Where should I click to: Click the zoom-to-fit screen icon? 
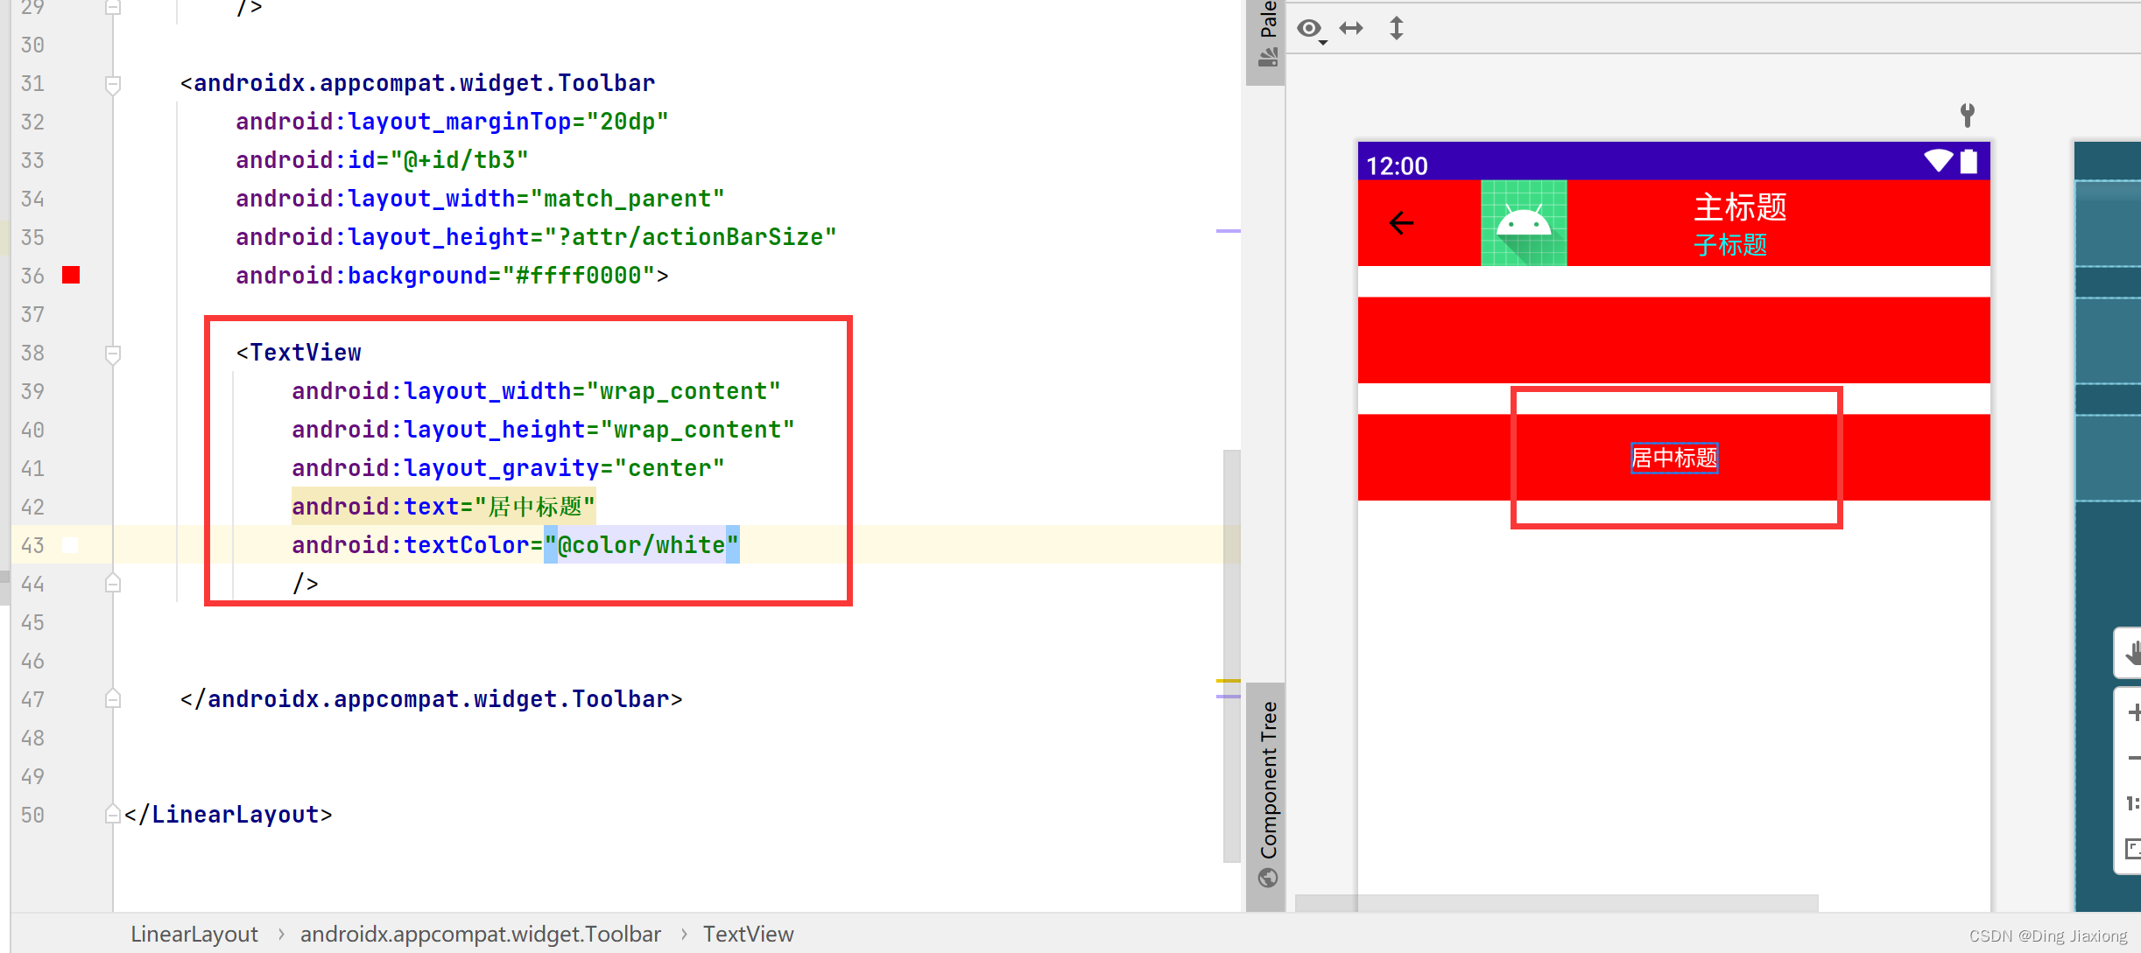(2133, 848)
